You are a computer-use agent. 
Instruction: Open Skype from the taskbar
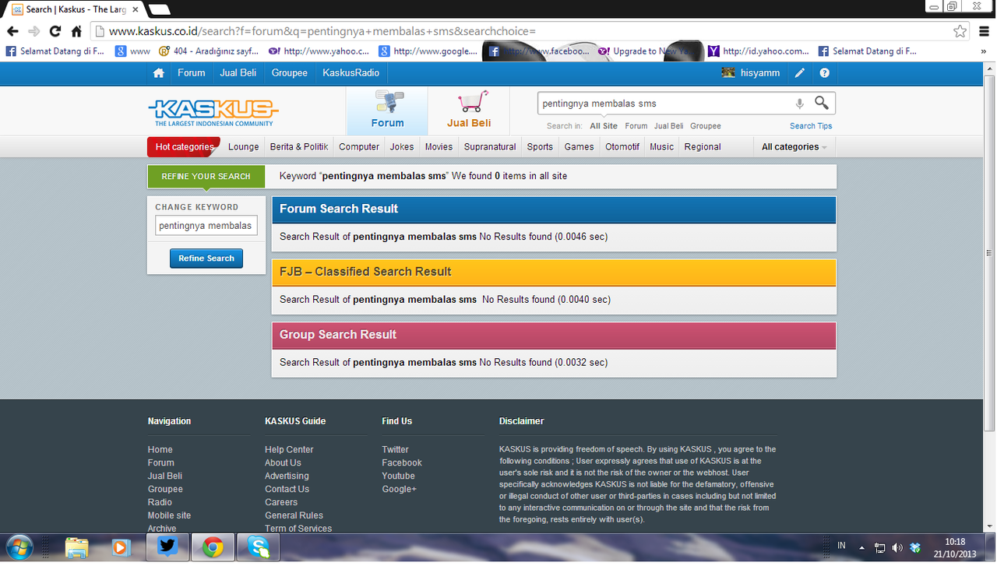[x=258, y=547]
